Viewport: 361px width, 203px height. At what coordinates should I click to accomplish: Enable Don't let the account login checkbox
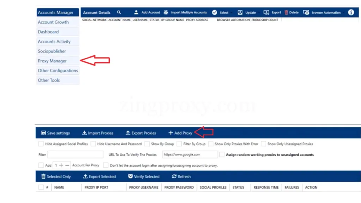click(x=106, y=165)
